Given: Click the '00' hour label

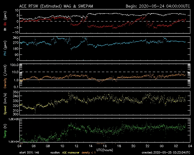Looking at the screenshot, I should click(162, 146).
